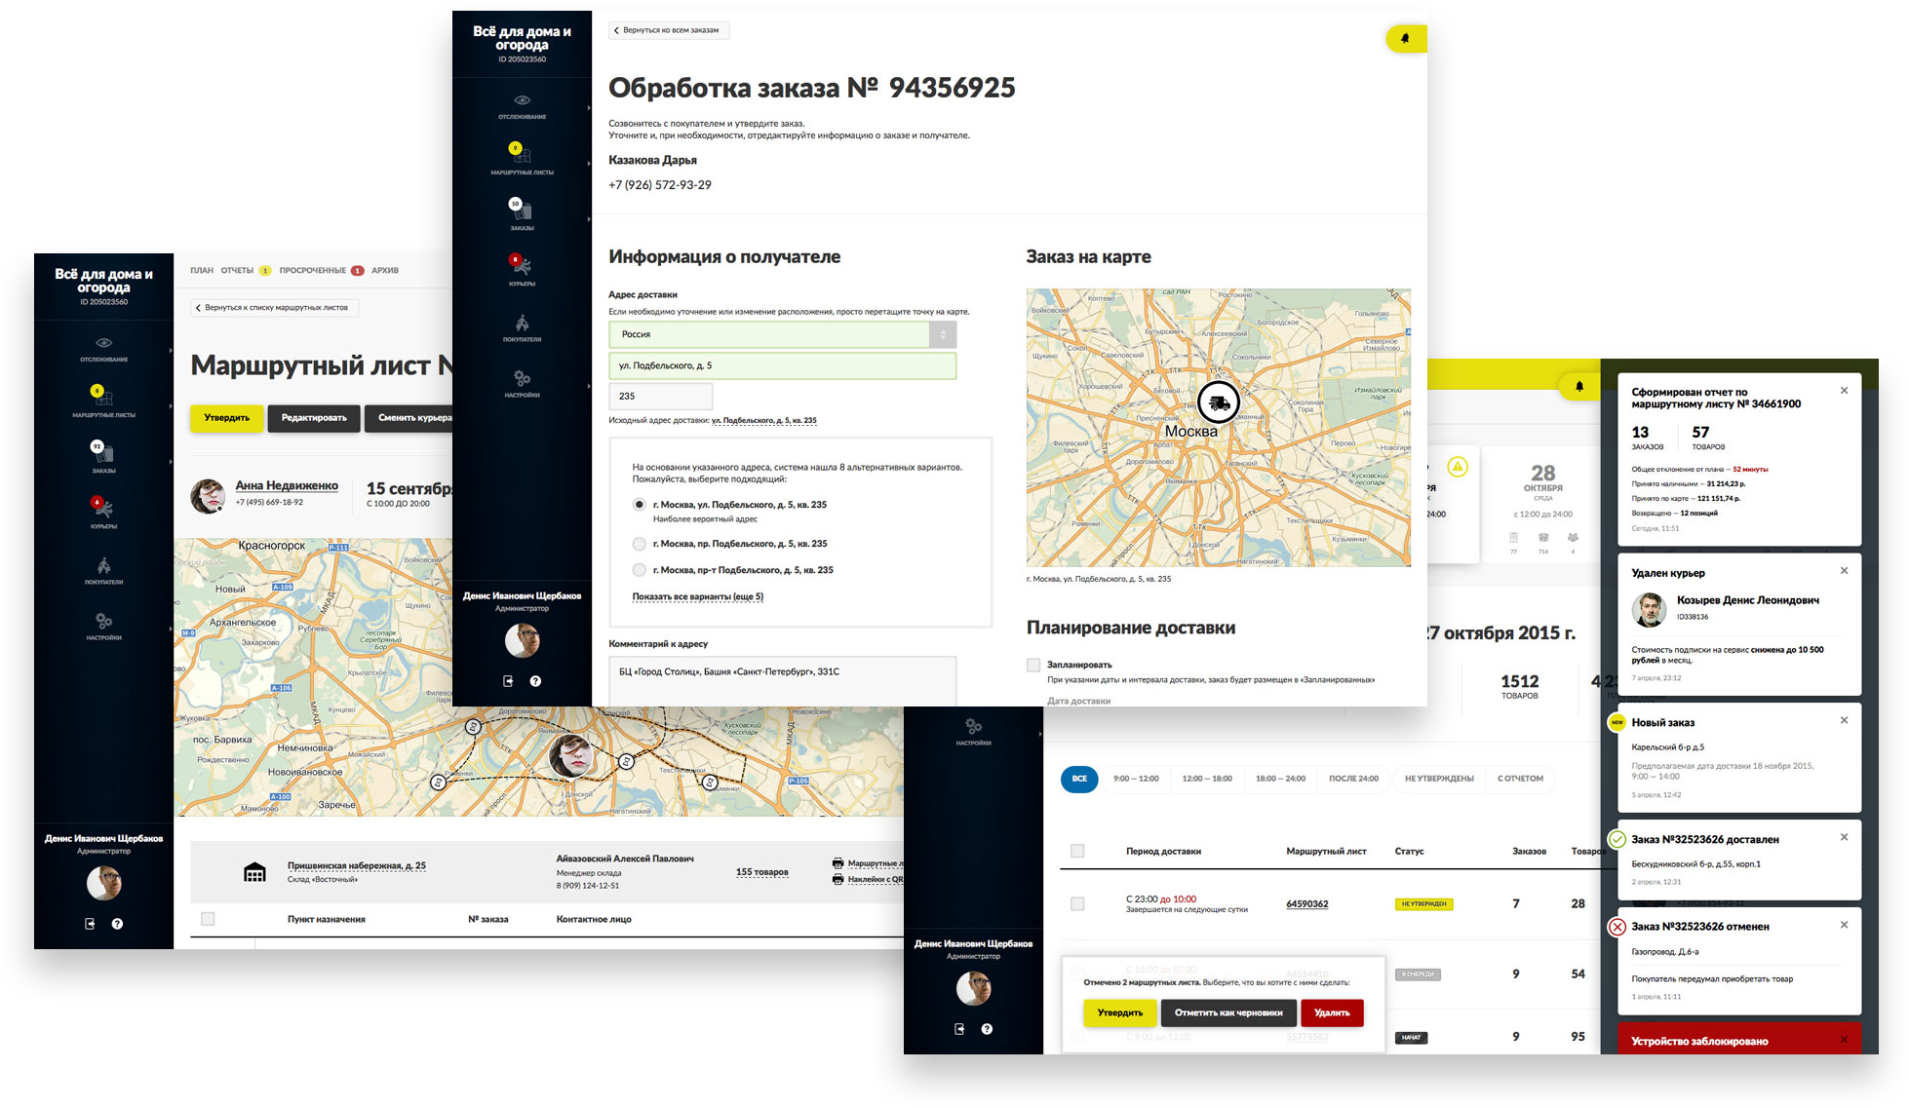Open Couriers icon in order window sidebar
1909x1108 pixels.
pyautogui.click(x=520, y=264)
